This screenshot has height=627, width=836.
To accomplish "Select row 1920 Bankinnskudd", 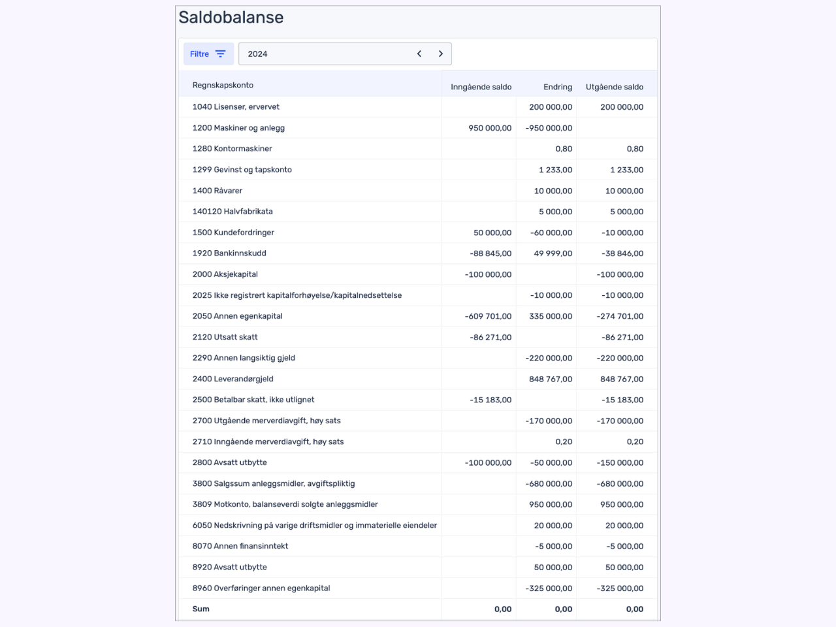I will [x=418, y=253].
